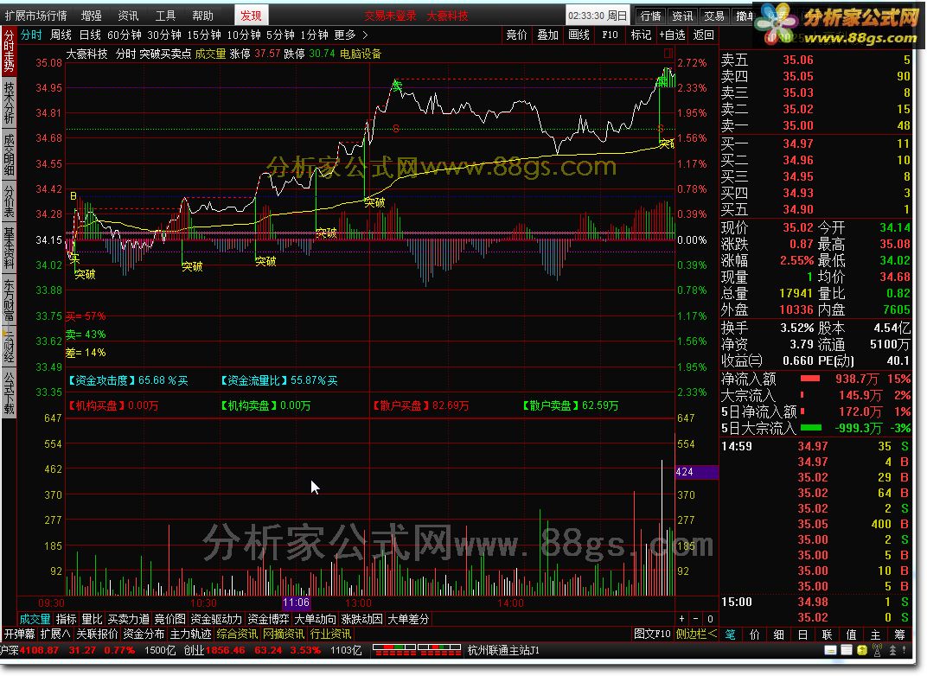Screen dimensions: 927x676
Task: Click the 交易 top-right button
Action: coord(713,16)
